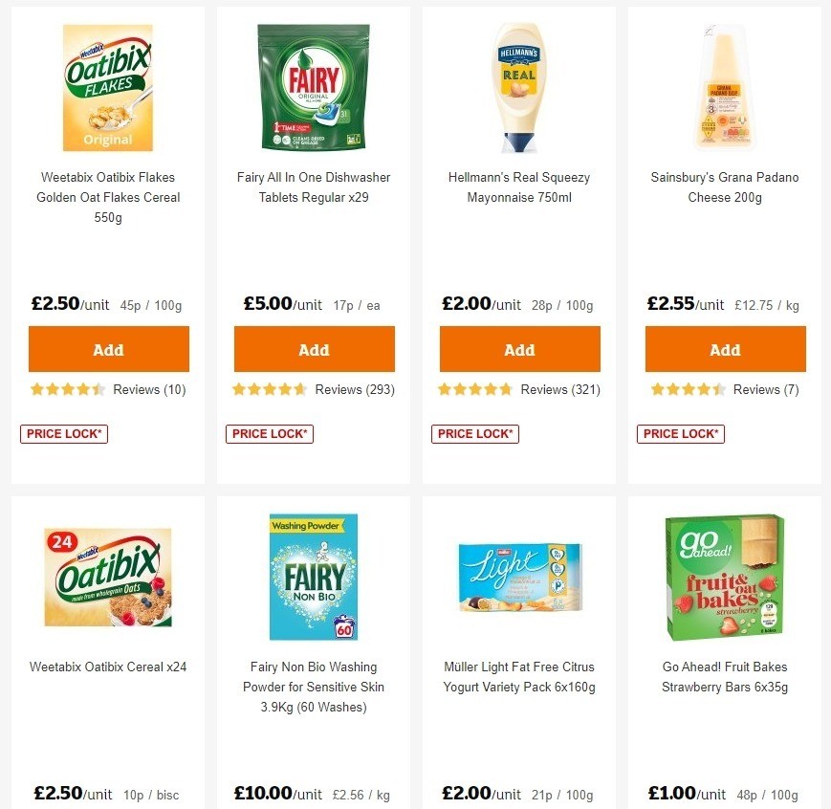Click PRICE LOCK badge below Fairy dishwasher tablets
Screen dimensions: 831x809
270,433
